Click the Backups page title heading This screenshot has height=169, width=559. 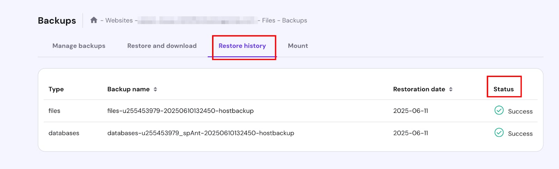click(57, 21)
